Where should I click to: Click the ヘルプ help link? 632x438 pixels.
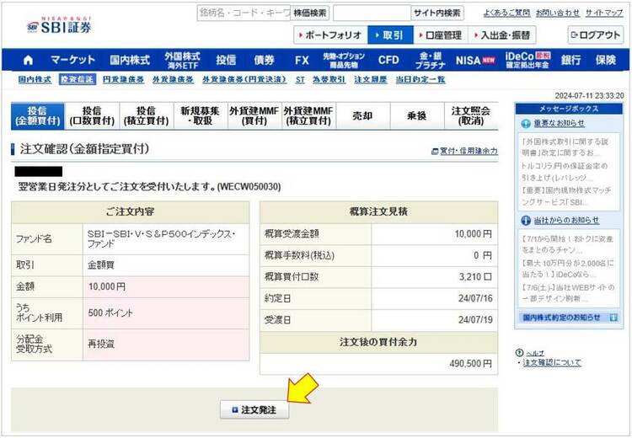(x=535, y=353)
